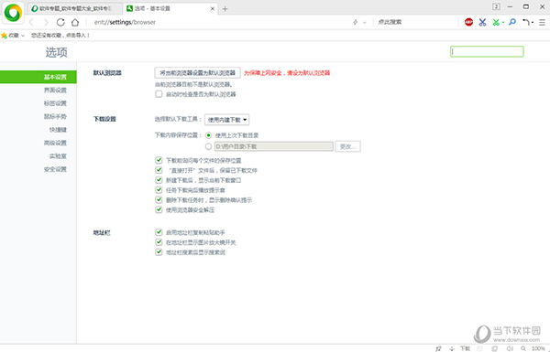Open the home page icon
The image size is (550, 352).
(75, 22)
